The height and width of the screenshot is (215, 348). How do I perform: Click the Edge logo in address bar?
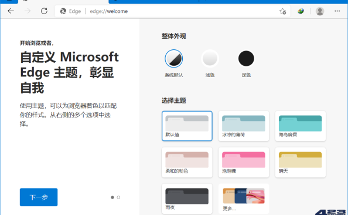coord(63,11)
